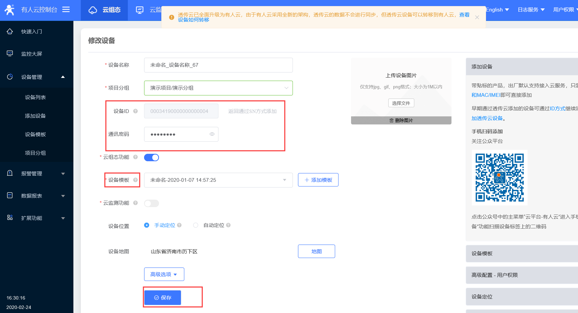Image resolution: width=578 pixels, height=313 pixels.
Task: Click the 快速入门 home icon
Action: (10, 31)
